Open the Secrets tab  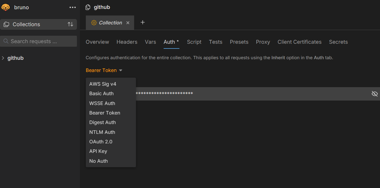(x=338, y=42)
